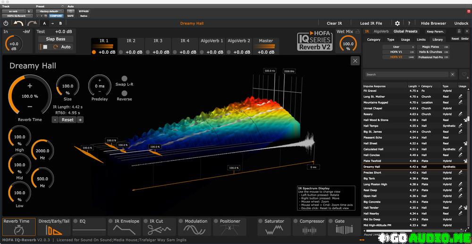Image resolution: width=472 pixels, height=244 pixels.
Task: Click Load IR File button
Action: pyautogui.click(x=371, y=23)
